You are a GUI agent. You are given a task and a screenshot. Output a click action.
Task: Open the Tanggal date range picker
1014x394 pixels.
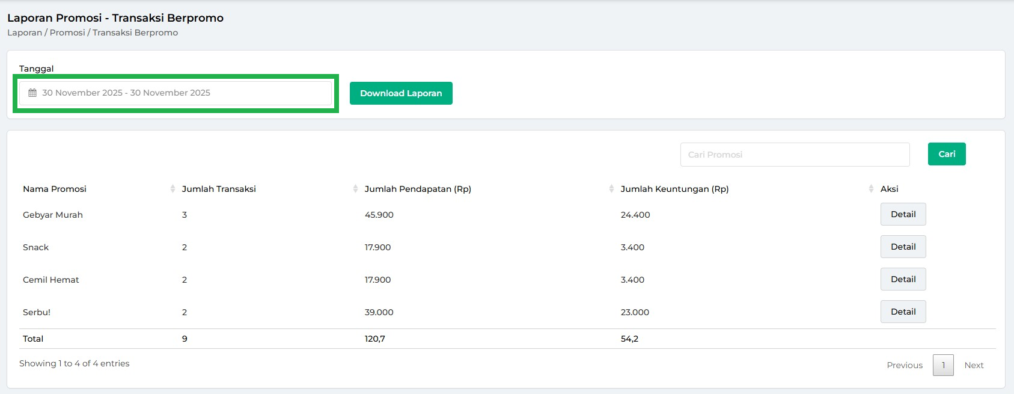176,93
